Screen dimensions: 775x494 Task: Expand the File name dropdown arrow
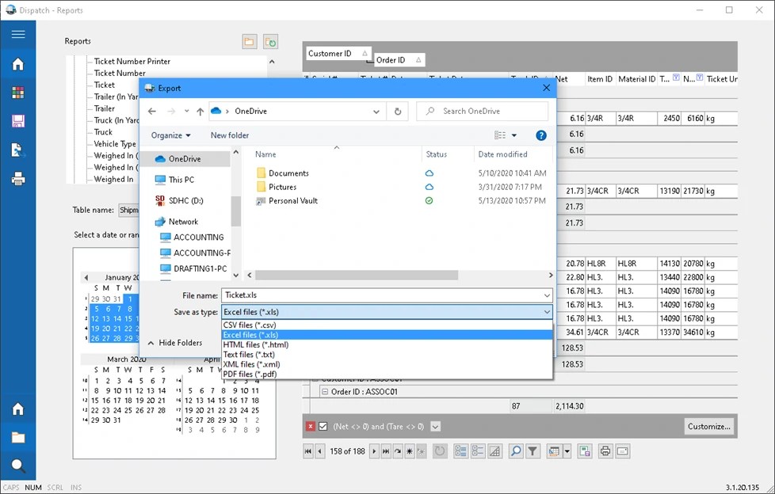click(545, 295)
